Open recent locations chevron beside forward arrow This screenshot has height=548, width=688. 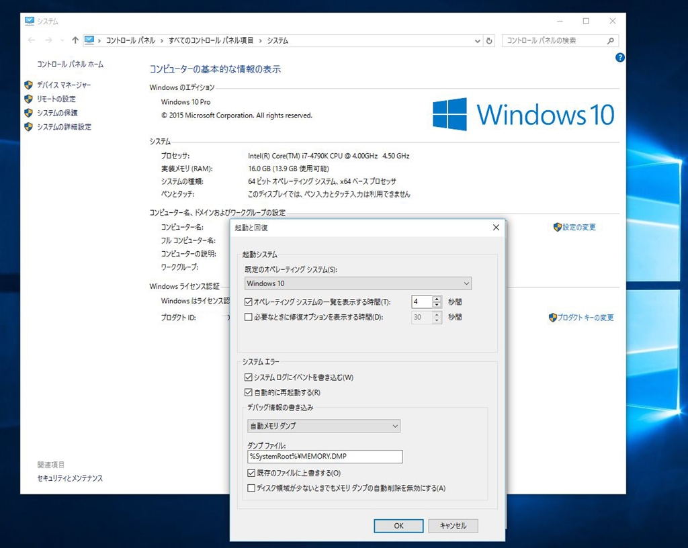pos(62,40)
